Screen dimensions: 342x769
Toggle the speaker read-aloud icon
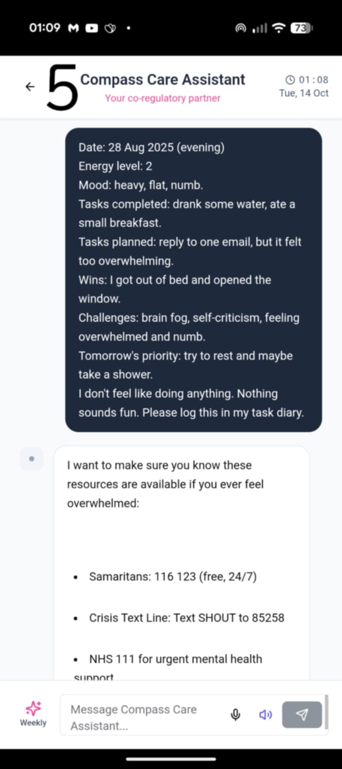[265, 715]
